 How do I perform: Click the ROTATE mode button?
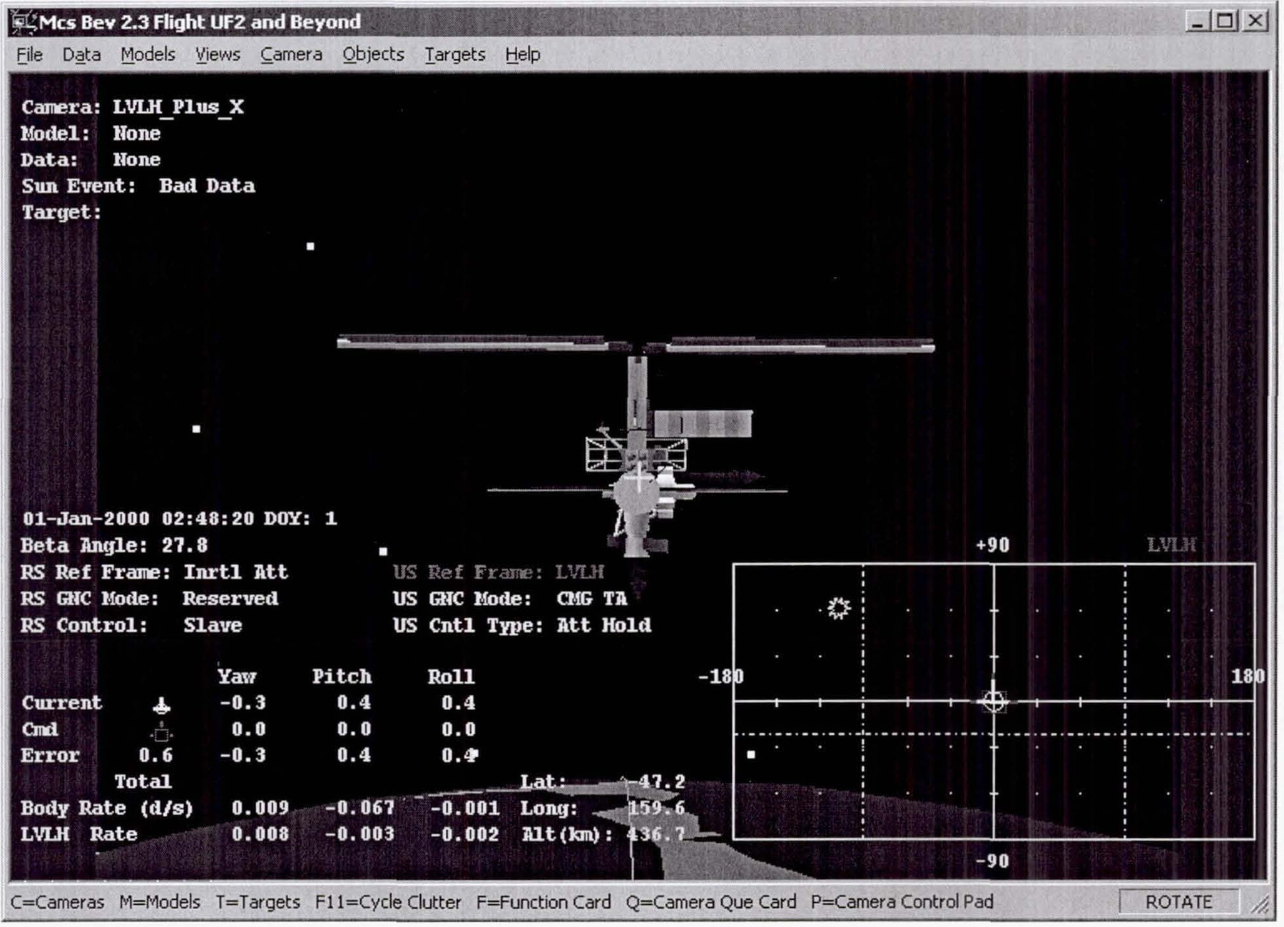pos(1178,902)
